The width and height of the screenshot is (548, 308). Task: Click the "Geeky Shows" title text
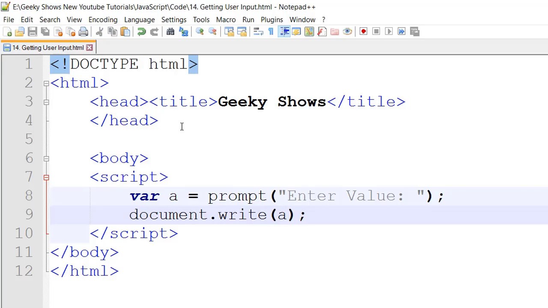pyautogui.click(x=272, y=102)
